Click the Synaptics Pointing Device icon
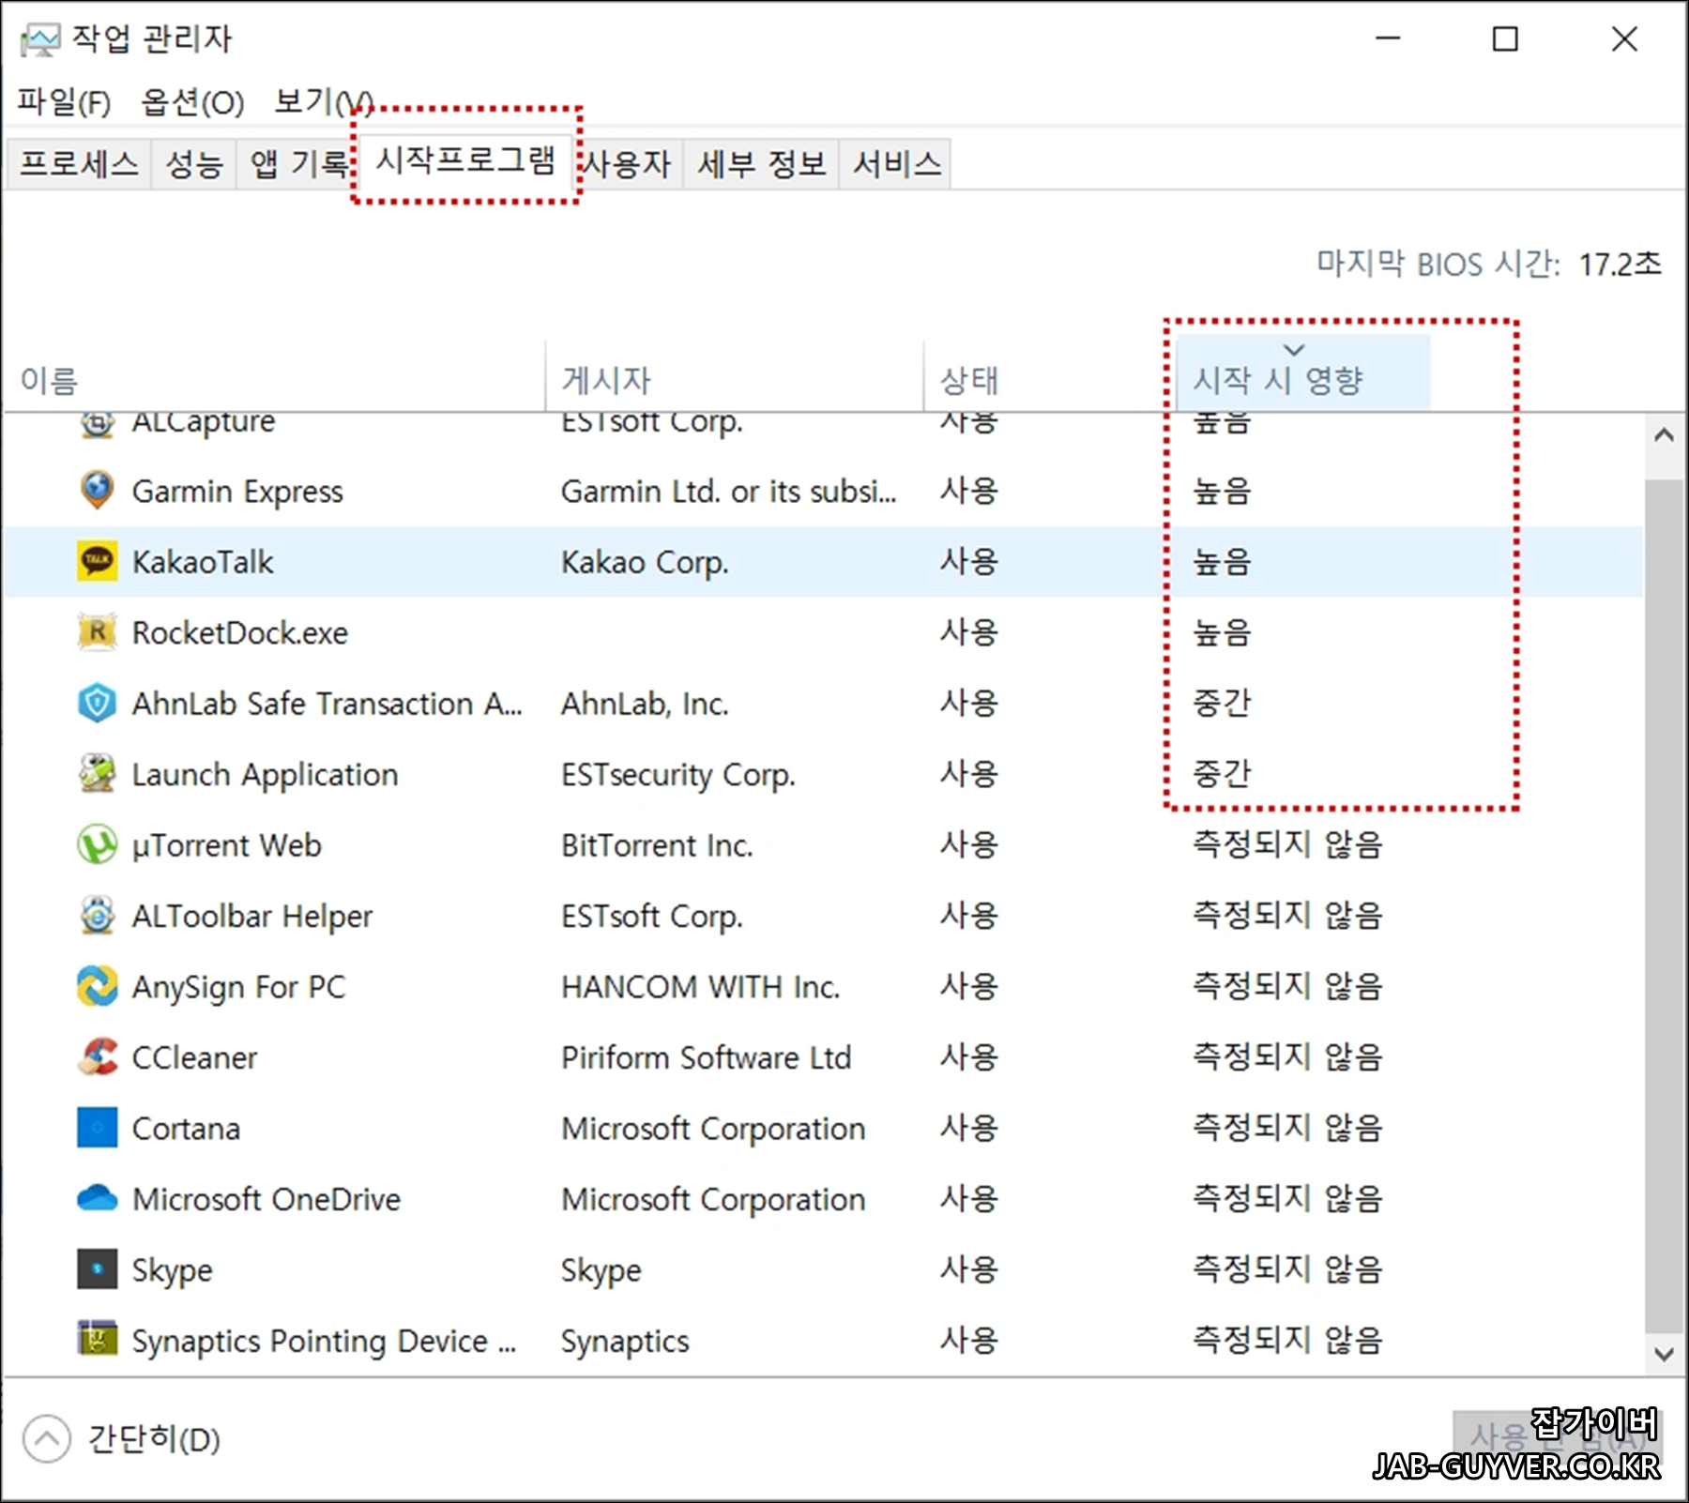 pos(97,1340)
